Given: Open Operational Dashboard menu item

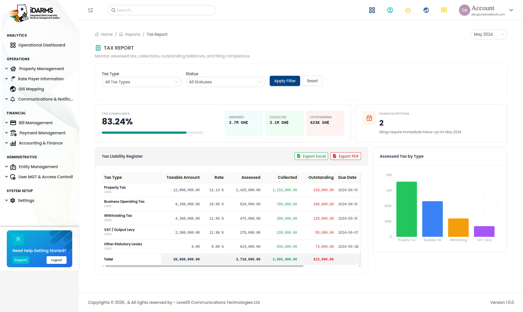Looking at the screenshot, I should [42, 45].
